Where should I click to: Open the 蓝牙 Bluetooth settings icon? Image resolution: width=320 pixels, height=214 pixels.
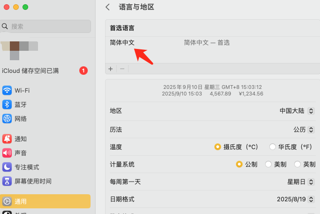(7, 104)
